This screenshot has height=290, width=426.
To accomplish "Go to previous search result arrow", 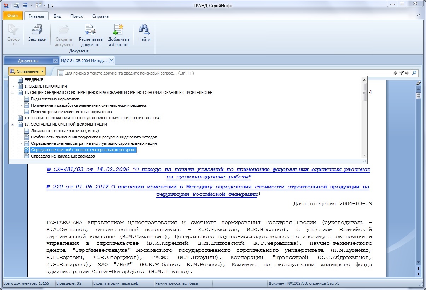I will pyautogui.click(x=395, y=73).
